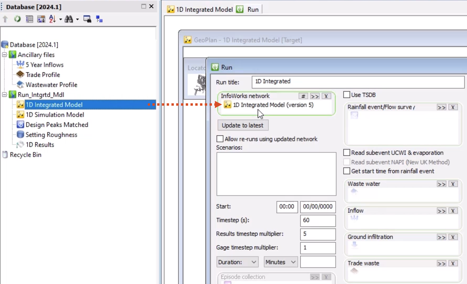
Task: Click 1D Integrated Model (version 5) entry
Action: (x=273, y=105)
